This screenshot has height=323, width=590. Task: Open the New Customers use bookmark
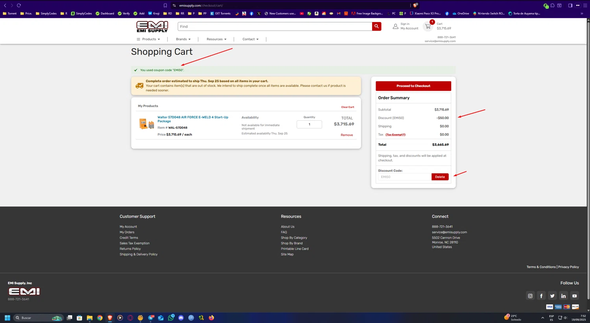pos(280,13)
